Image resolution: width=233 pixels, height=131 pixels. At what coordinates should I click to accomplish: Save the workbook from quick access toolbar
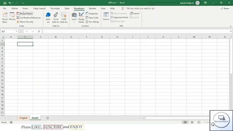tap(5, 3)
